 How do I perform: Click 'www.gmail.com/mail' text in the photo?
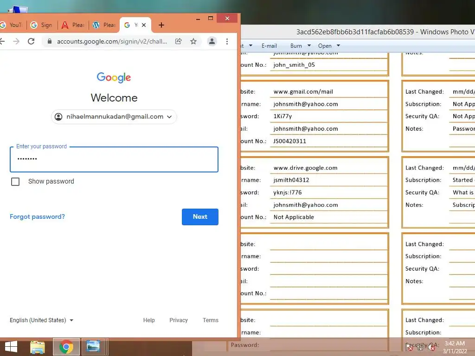pyautogui.click(x=303, y=92)
